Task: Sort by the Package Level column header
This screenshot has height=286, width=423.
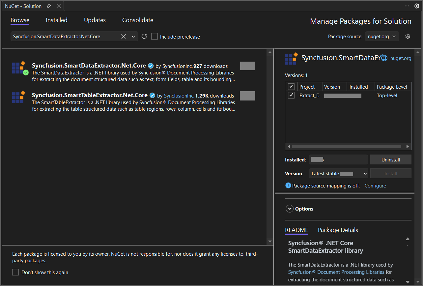Action: (x=393, y=87)
